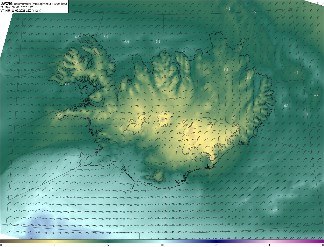The image size is (324, 247).
Task: Click the 7.1 value label
Action: (x=246, y=200)
